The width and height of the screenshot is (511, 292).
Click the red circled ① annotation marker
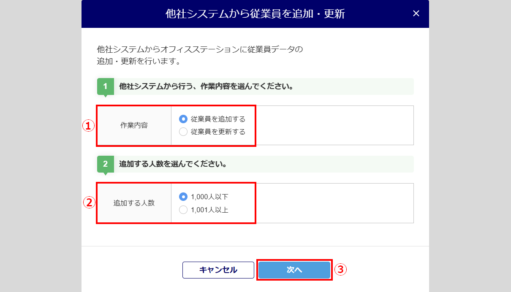point(88,125)
